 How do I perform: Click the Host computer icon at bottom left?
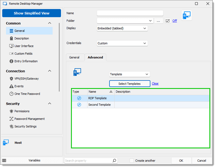click(6, 142)
